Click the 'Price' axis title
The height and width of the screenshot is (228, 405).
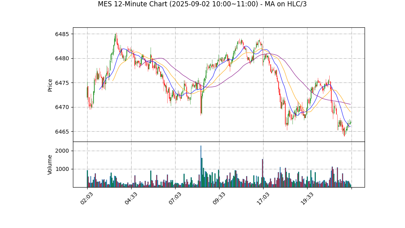(50, 86)
